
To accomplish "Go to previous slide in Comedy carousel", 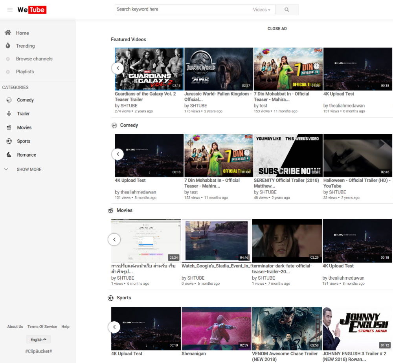I will coord(118,154).
